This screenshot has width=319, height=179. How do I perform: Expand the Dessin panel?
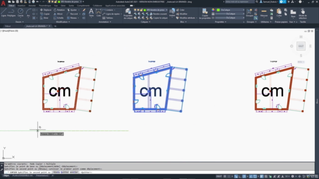pyautogui.click(x=19, y=22)
